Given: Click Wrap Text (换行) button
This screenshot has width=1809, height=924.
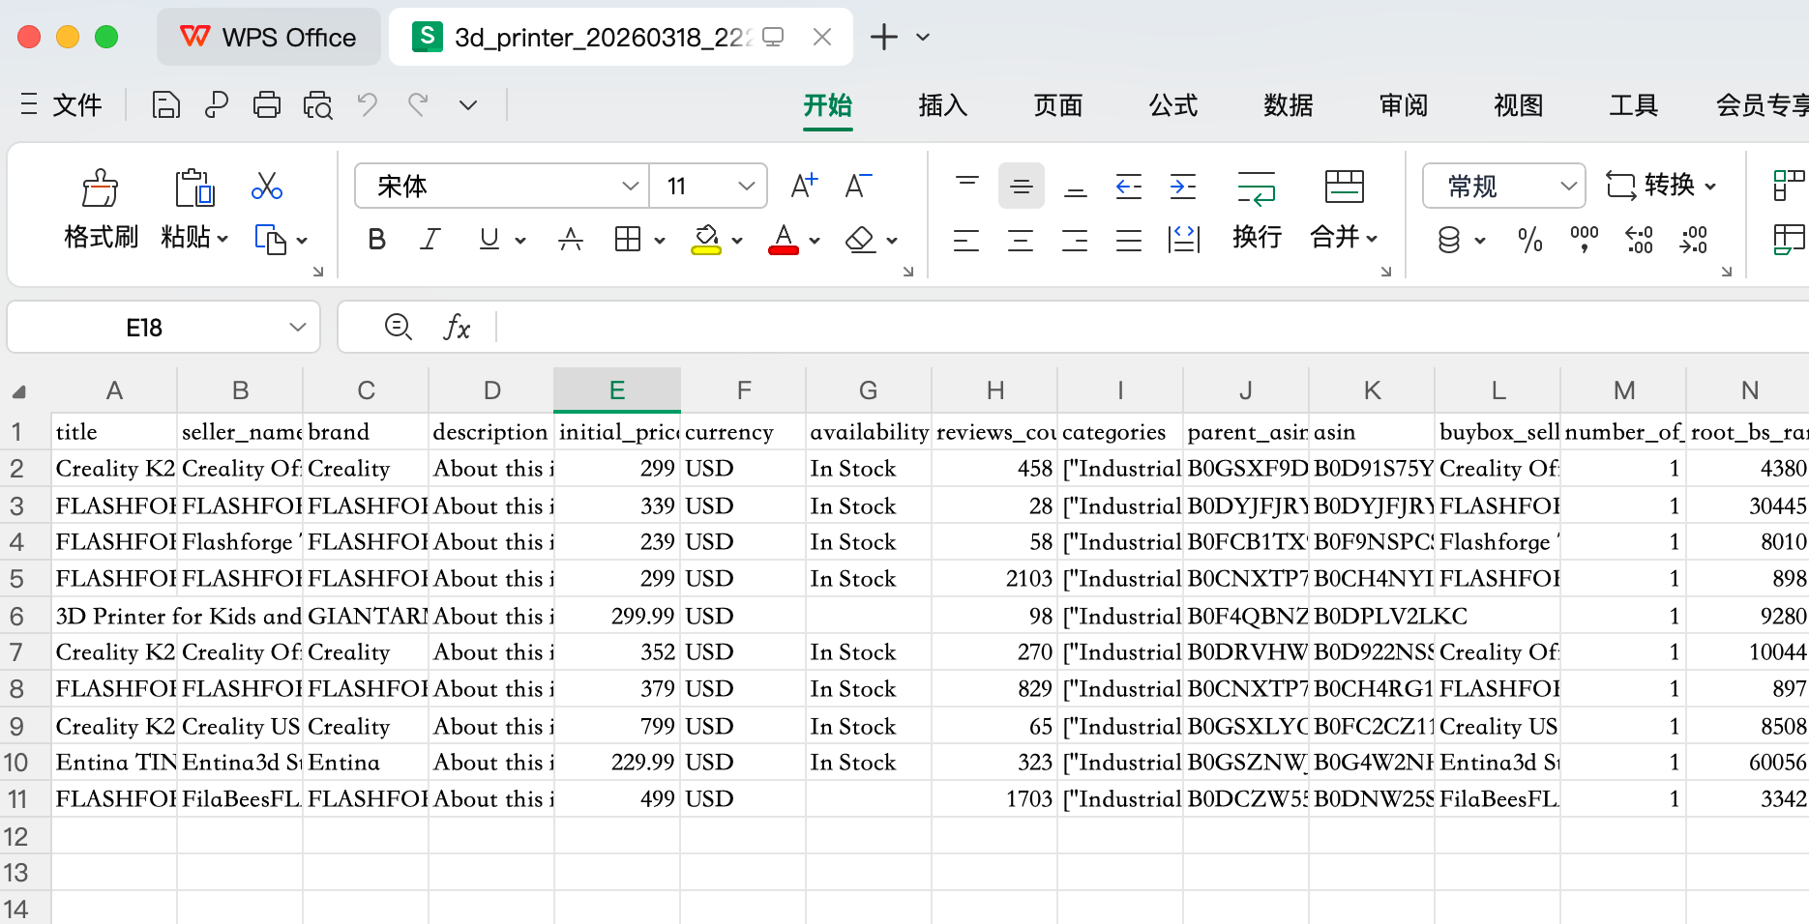Looking at the screenshot, I should (x=1257, y=209).
